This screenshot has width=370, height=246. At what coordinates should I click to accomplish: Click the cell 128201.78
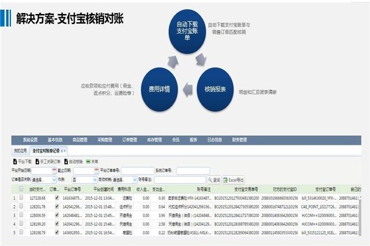click(38, 207)
